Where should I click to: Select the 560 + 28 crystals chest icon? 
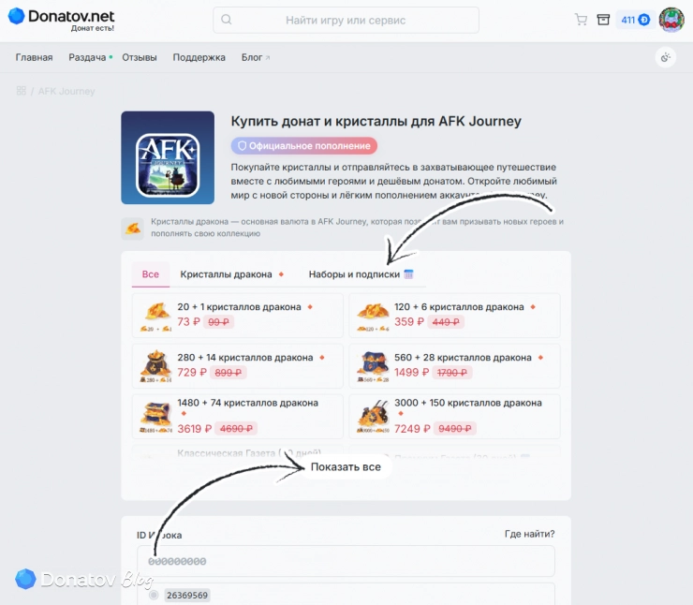click(373, 366)
